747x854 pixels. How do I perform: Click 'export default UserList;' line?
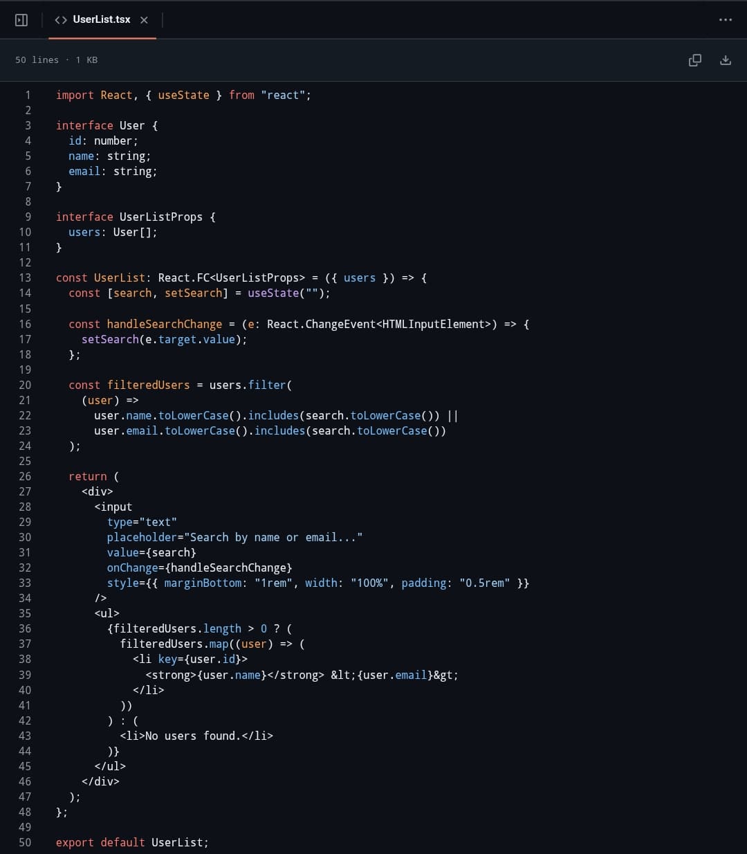(x=132, y=842)
